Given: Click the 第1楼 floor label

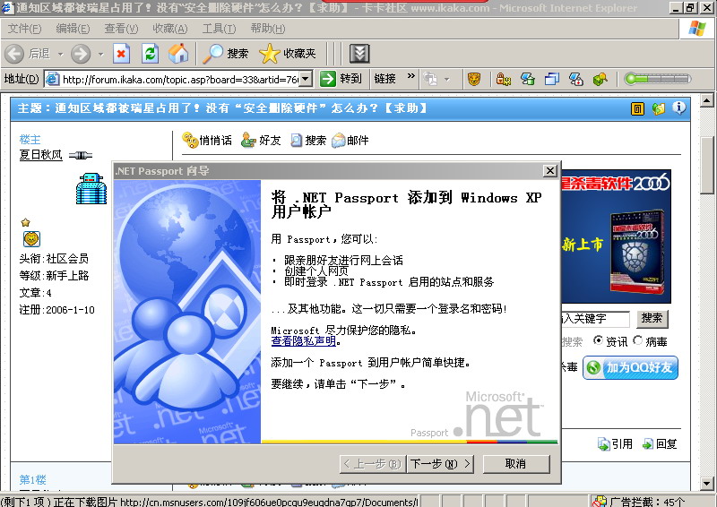Looking at the screenshot, I should [32, 479].
